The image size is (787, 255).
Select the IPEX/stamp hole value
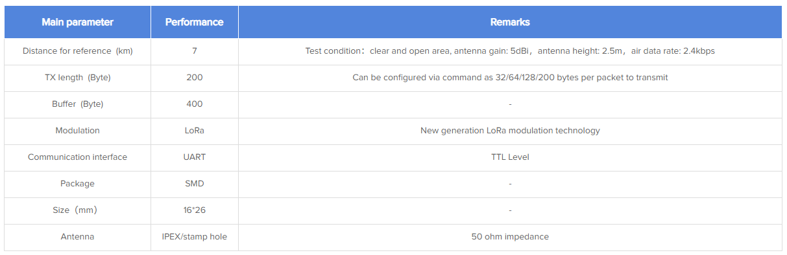coord(194,237)
